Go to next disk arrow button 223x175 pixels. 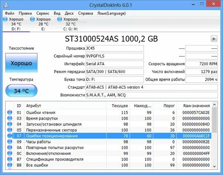click(214, 39)
